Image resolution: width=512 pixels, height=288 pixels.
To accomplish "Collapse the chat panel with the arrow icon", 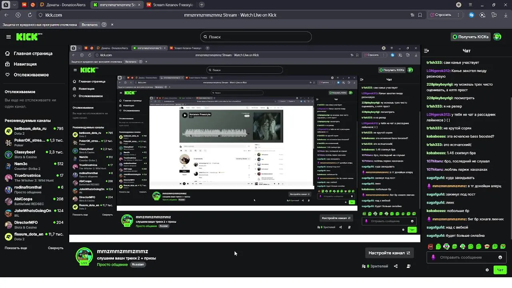I will point(426,51).
